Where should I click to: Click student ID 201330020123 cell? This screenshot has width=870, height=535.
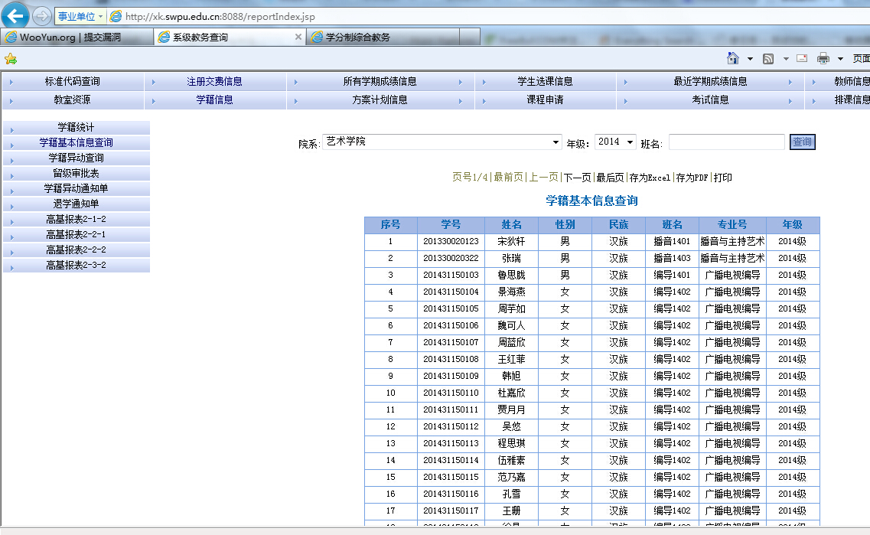pos(451,241)
